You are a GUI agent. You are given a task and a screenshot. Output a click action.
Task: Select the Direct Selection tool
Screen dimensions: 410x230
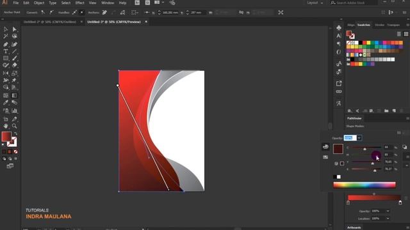coord(14,29)
